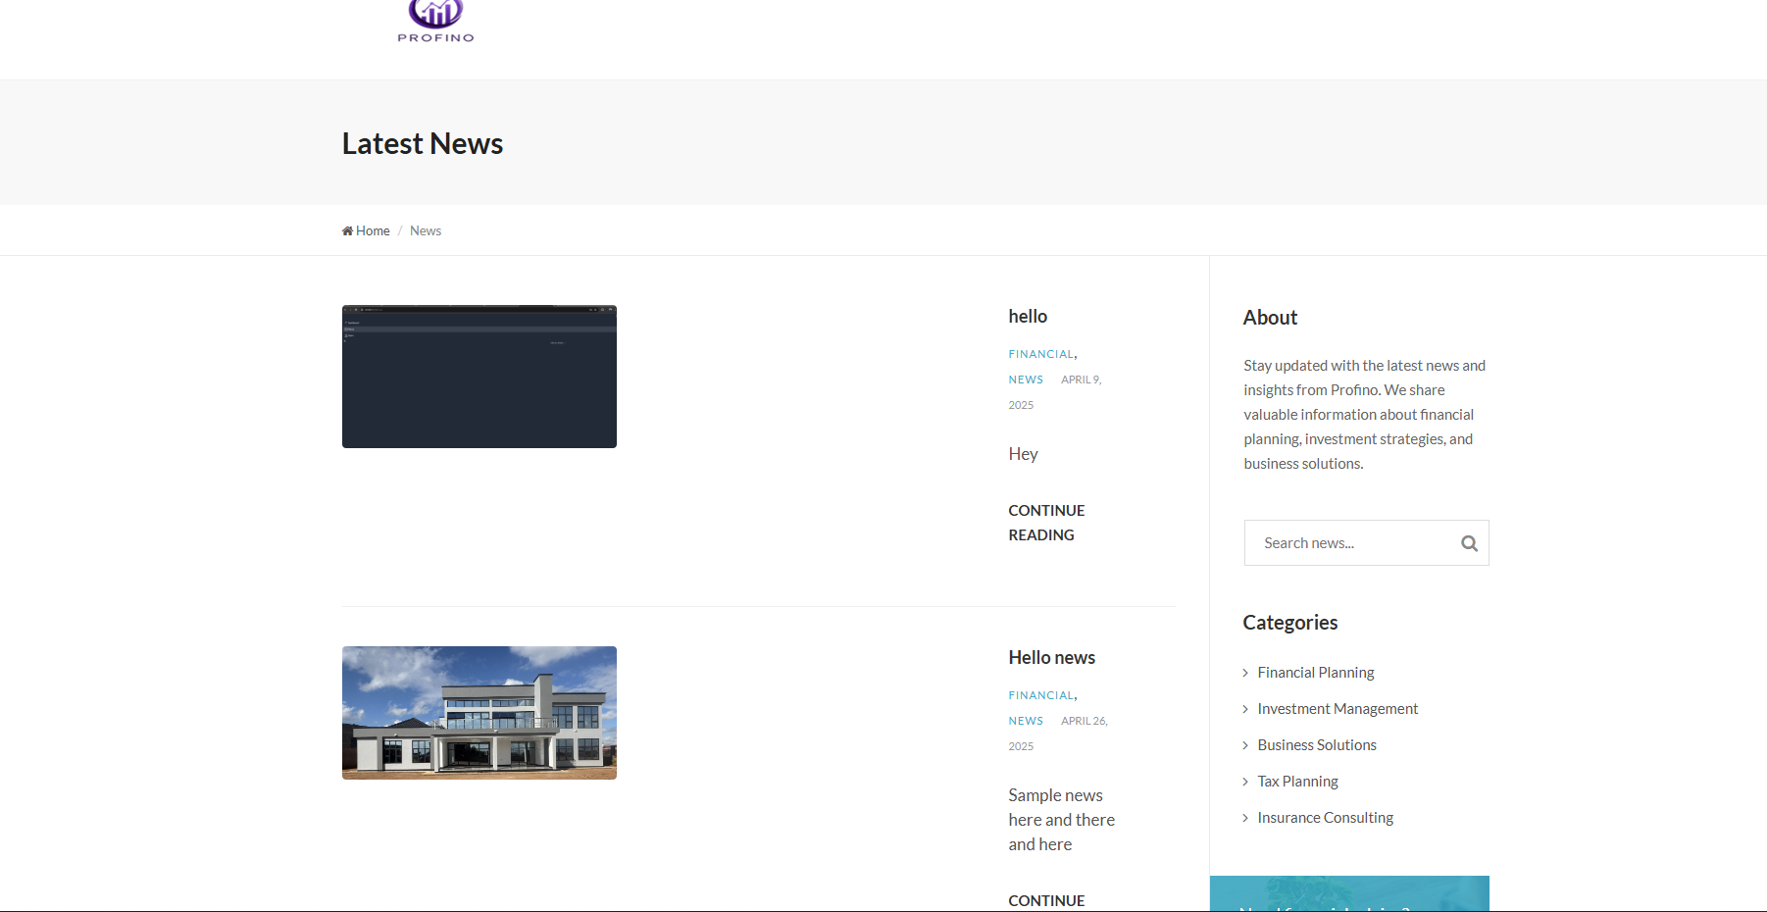Select the Financial Planning category
The width and height of the screenshot is (1767, 912).
tap(1316, 673)
